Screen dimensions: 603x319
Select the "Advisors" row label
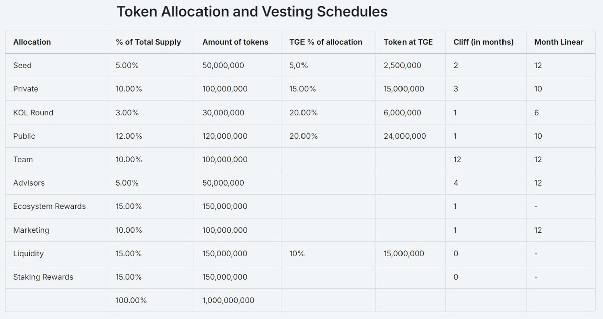29,183
